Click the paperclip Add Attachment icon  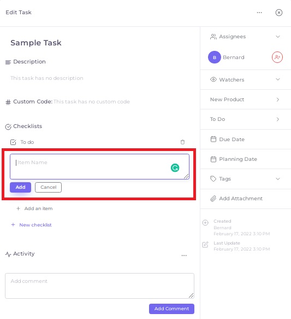pos(213,199)
